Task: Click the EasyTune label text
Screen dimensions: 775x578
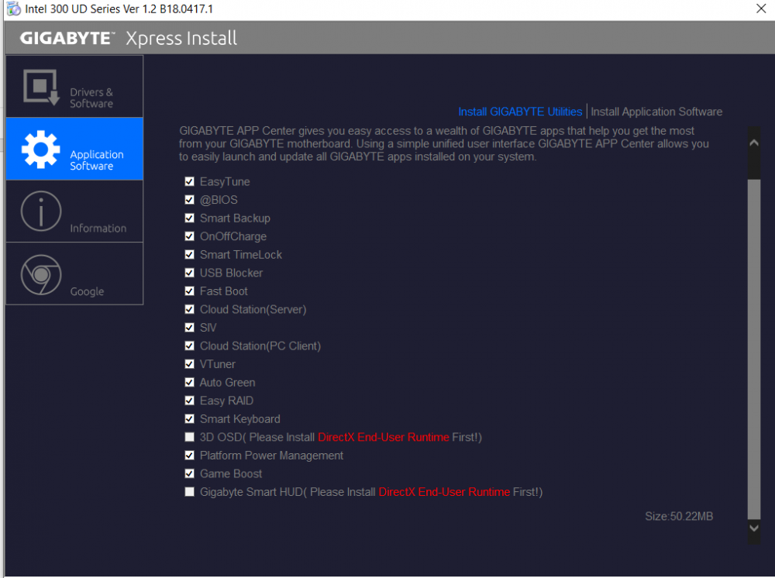Action: click(225, 182)
